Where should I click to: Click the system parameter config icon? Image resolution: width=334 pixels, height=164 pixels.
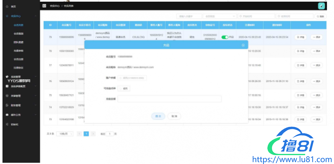click(7, 86)
